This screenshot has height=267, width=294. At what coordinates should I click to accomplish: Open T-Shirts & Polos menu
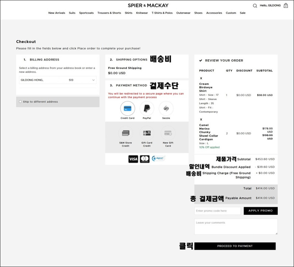(x=162, y=13)
